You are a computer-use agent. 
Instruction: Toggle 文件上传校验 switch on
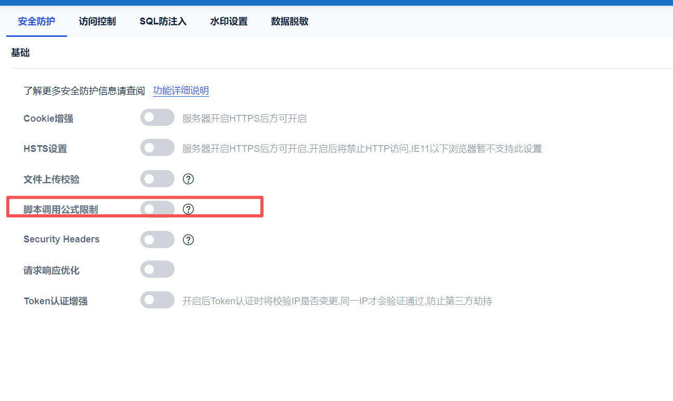157,179
